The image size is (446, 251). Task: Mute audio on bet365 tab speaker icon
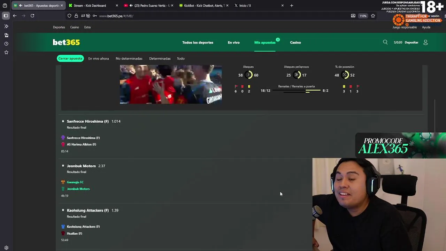tap(21, 6)
